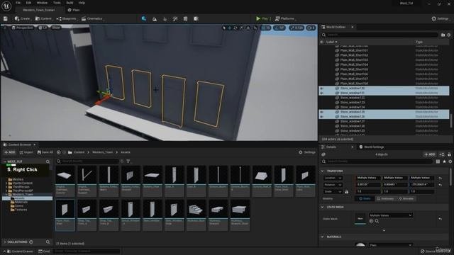This screenshot has width=454, height=255.
Task: Click the ADD button in Content Browser
Action: pos(9,152)
